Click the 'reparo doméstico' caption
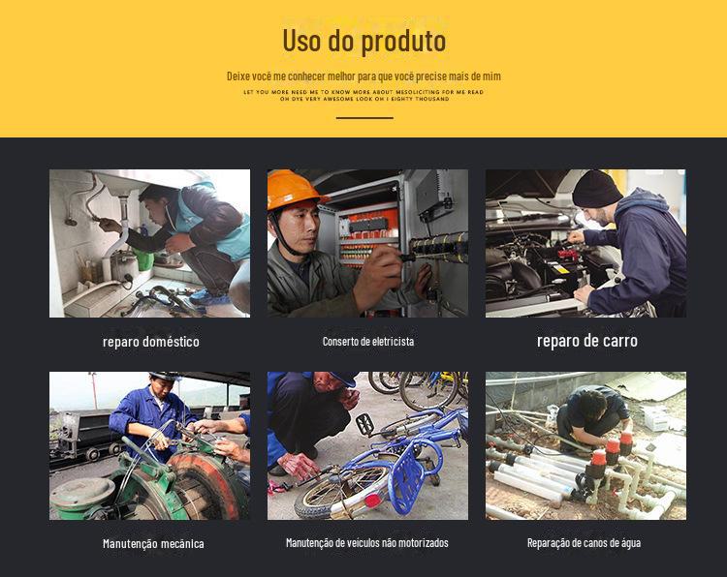The height and width of the screenshot is (577, 727). coord(151,342)
